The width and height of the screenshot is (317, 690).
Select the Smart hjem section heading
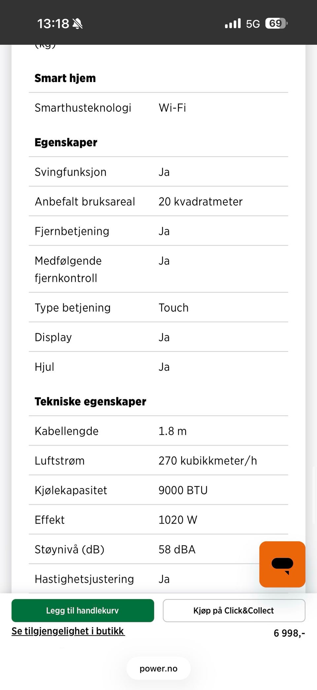pos(65,78)
